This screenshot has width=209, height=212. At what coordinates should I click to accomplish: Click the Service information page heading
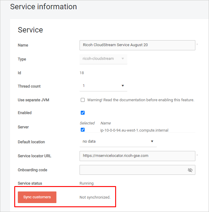[x=43, y=7]
